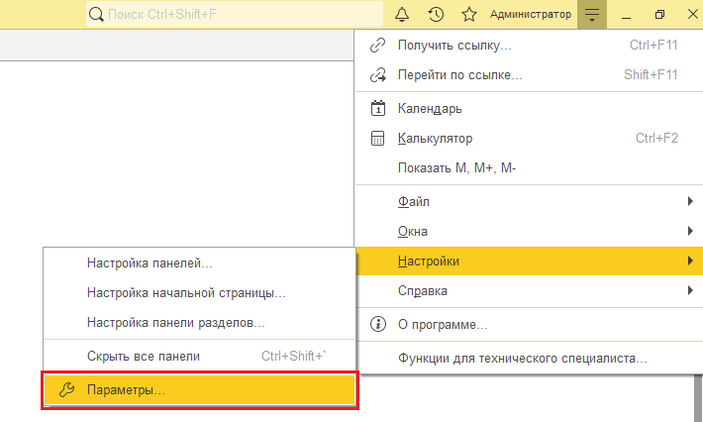
Task: Toggle the service menu button
Action: pyautogui.click(x=592, y=14)
